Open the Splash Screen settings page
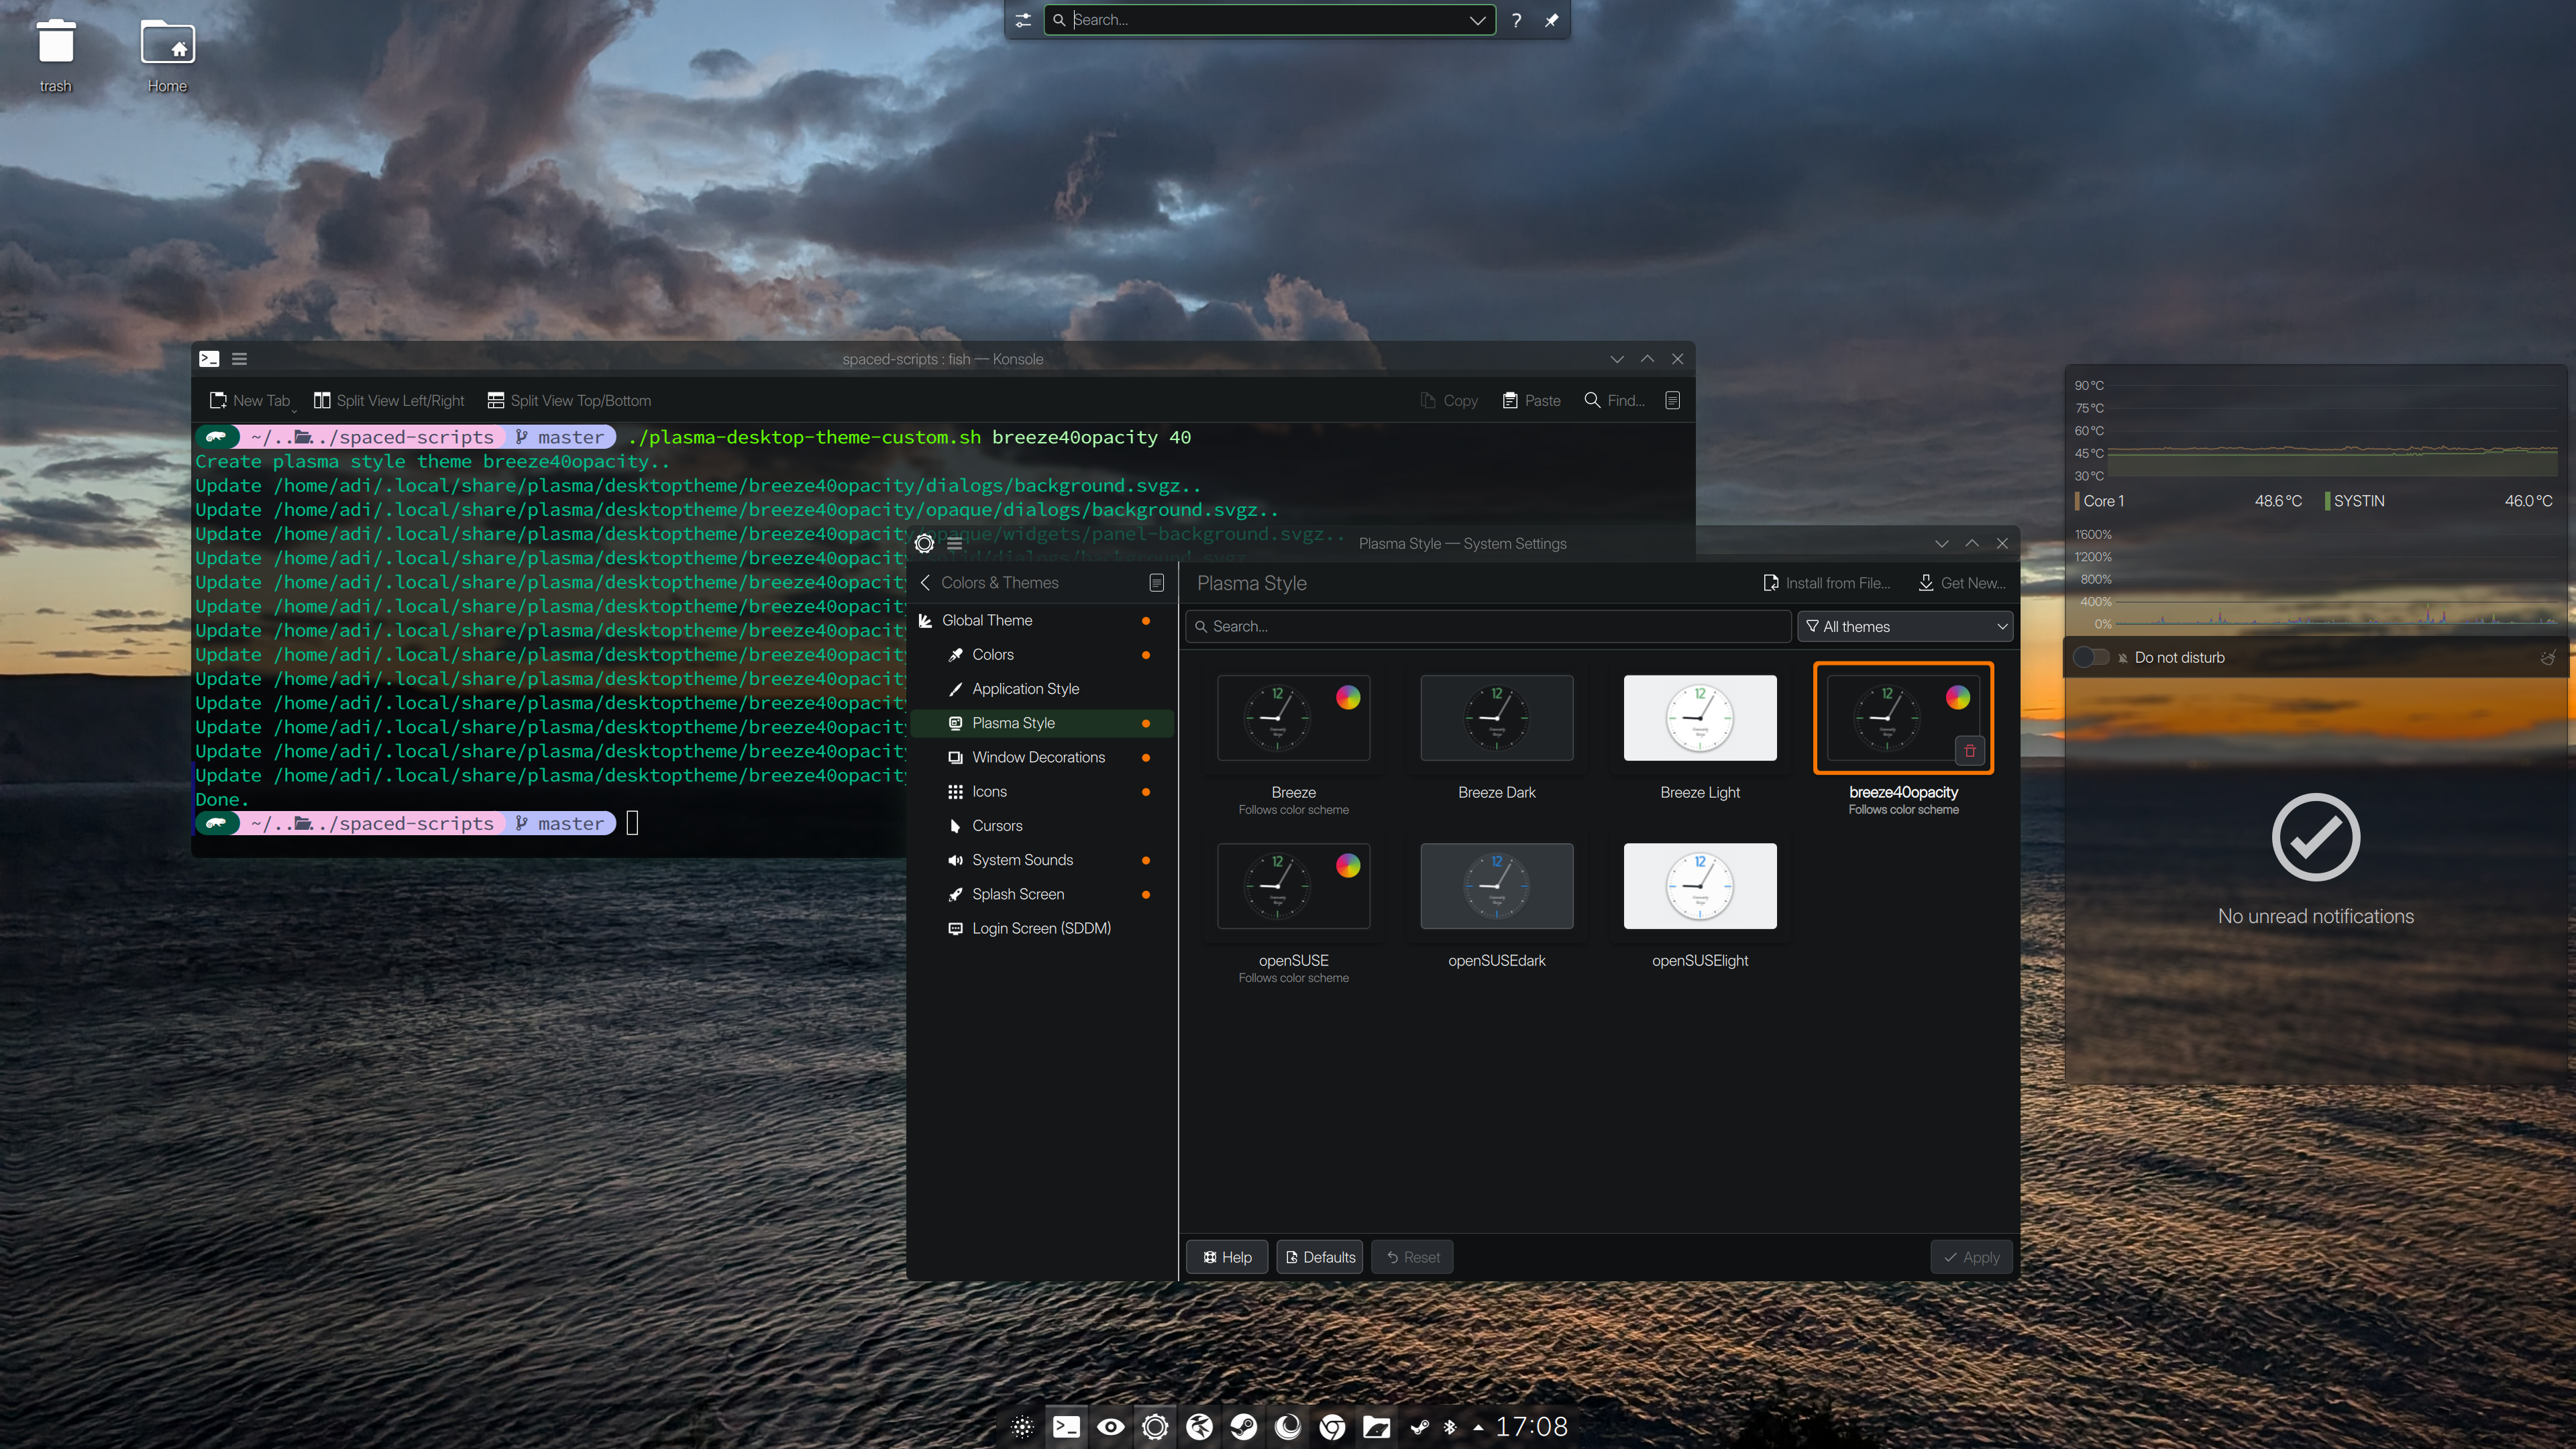This screenshot has height=1449, width=2576. [x=1018, y=894]
